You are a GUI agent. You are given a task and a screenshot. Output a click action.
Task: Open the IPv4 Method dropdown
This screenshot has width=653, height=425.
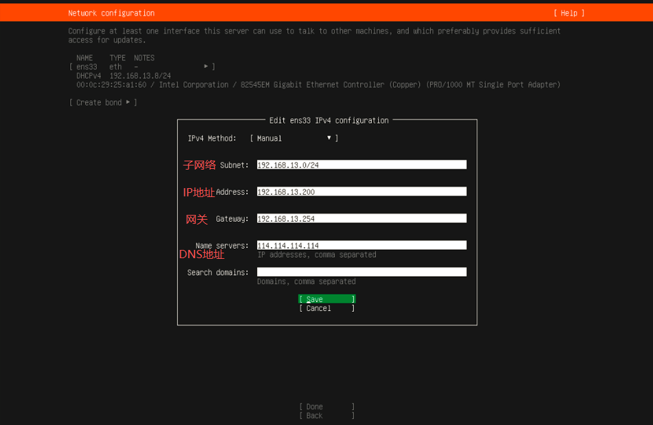pyautogui.click(x=294, y=138)
